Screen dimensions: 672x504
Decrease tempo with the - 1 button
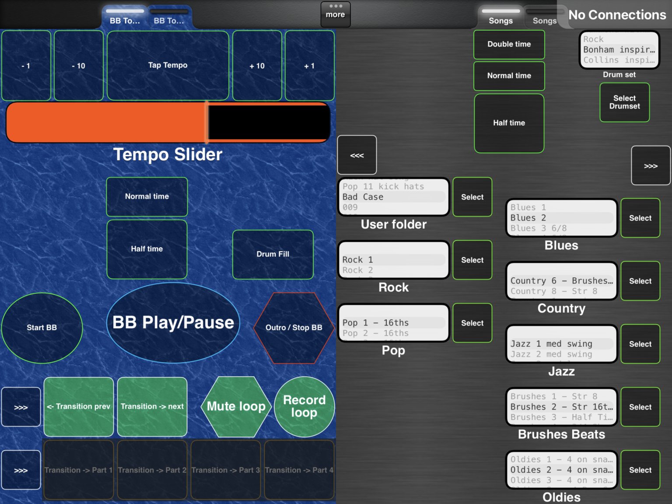coord(26,66)
